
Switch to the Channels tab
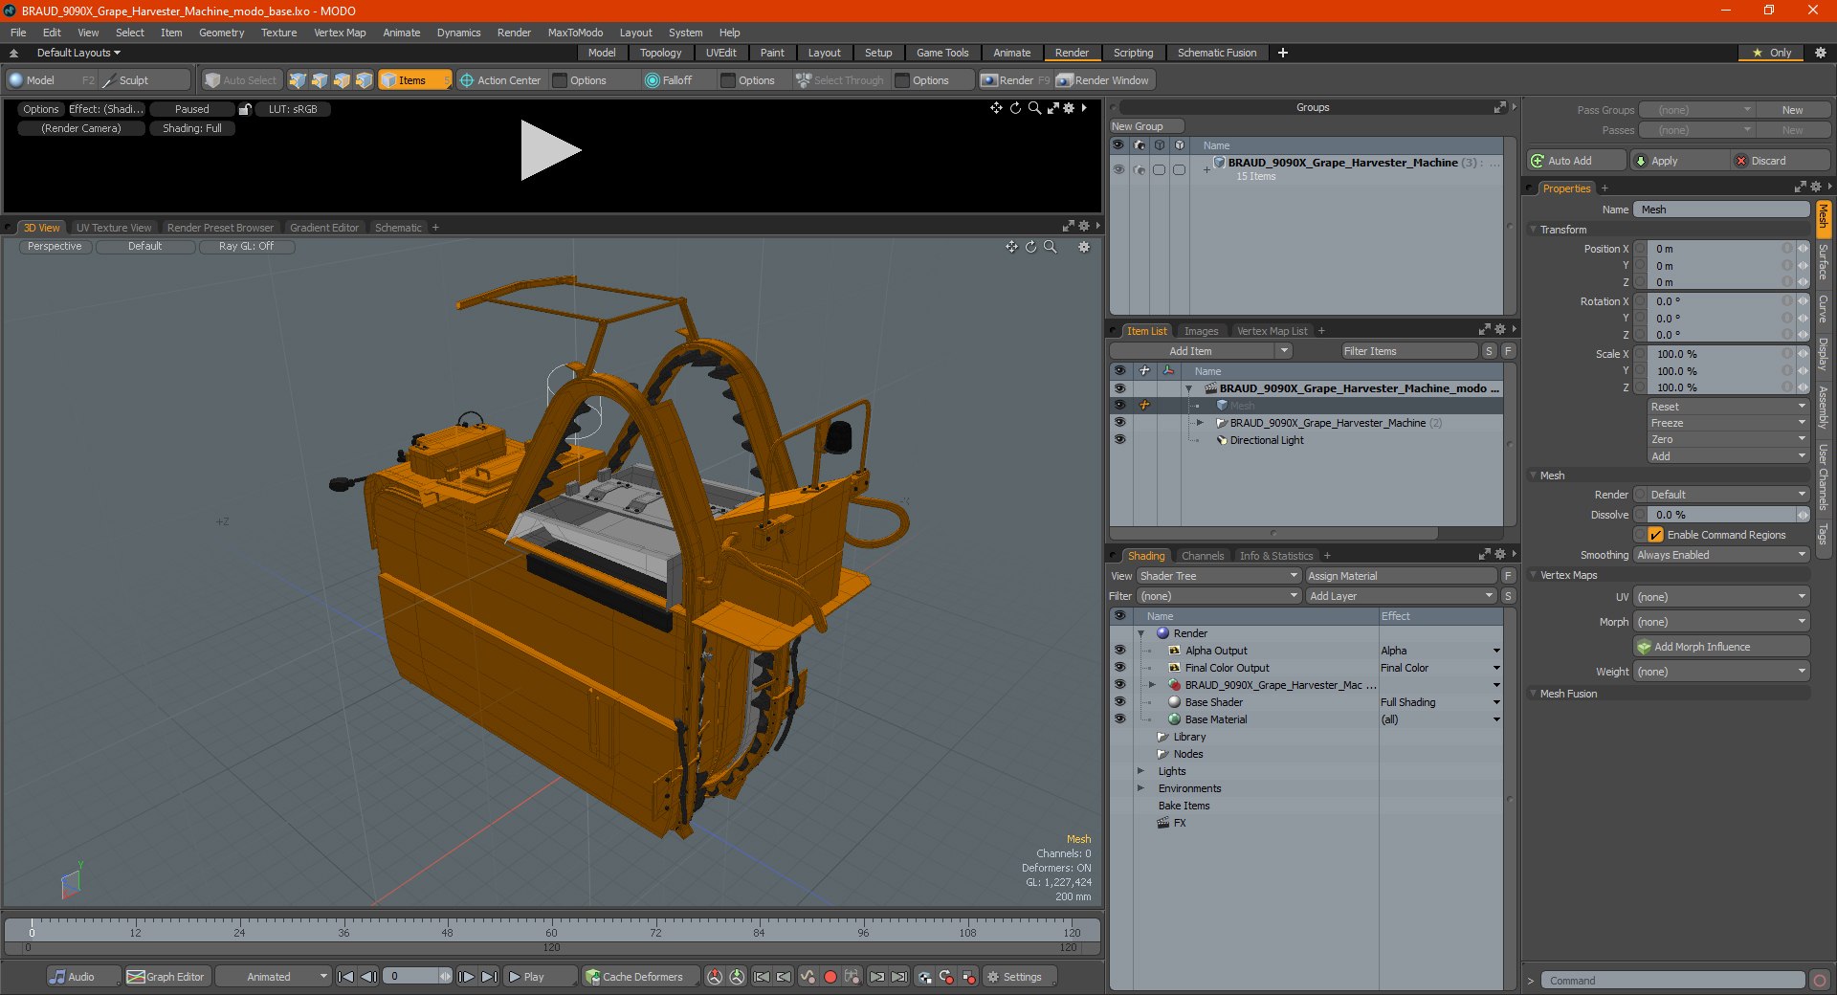pyautogui.click(x=1202, y=556)
